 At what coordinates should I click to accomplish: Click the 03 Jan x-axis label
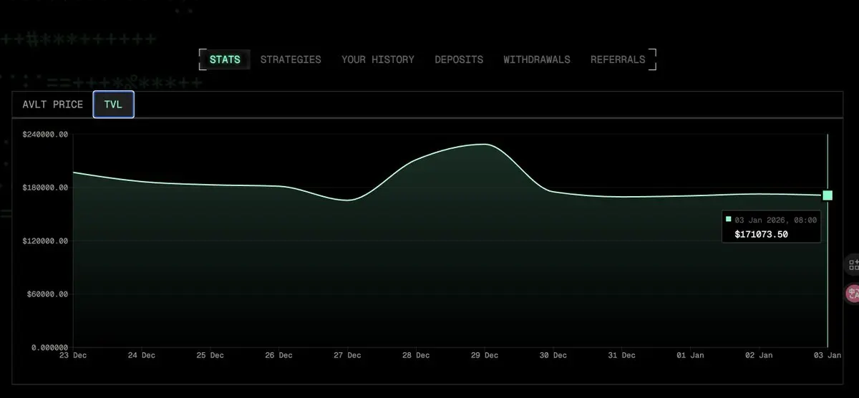click(x=828, y=355)
